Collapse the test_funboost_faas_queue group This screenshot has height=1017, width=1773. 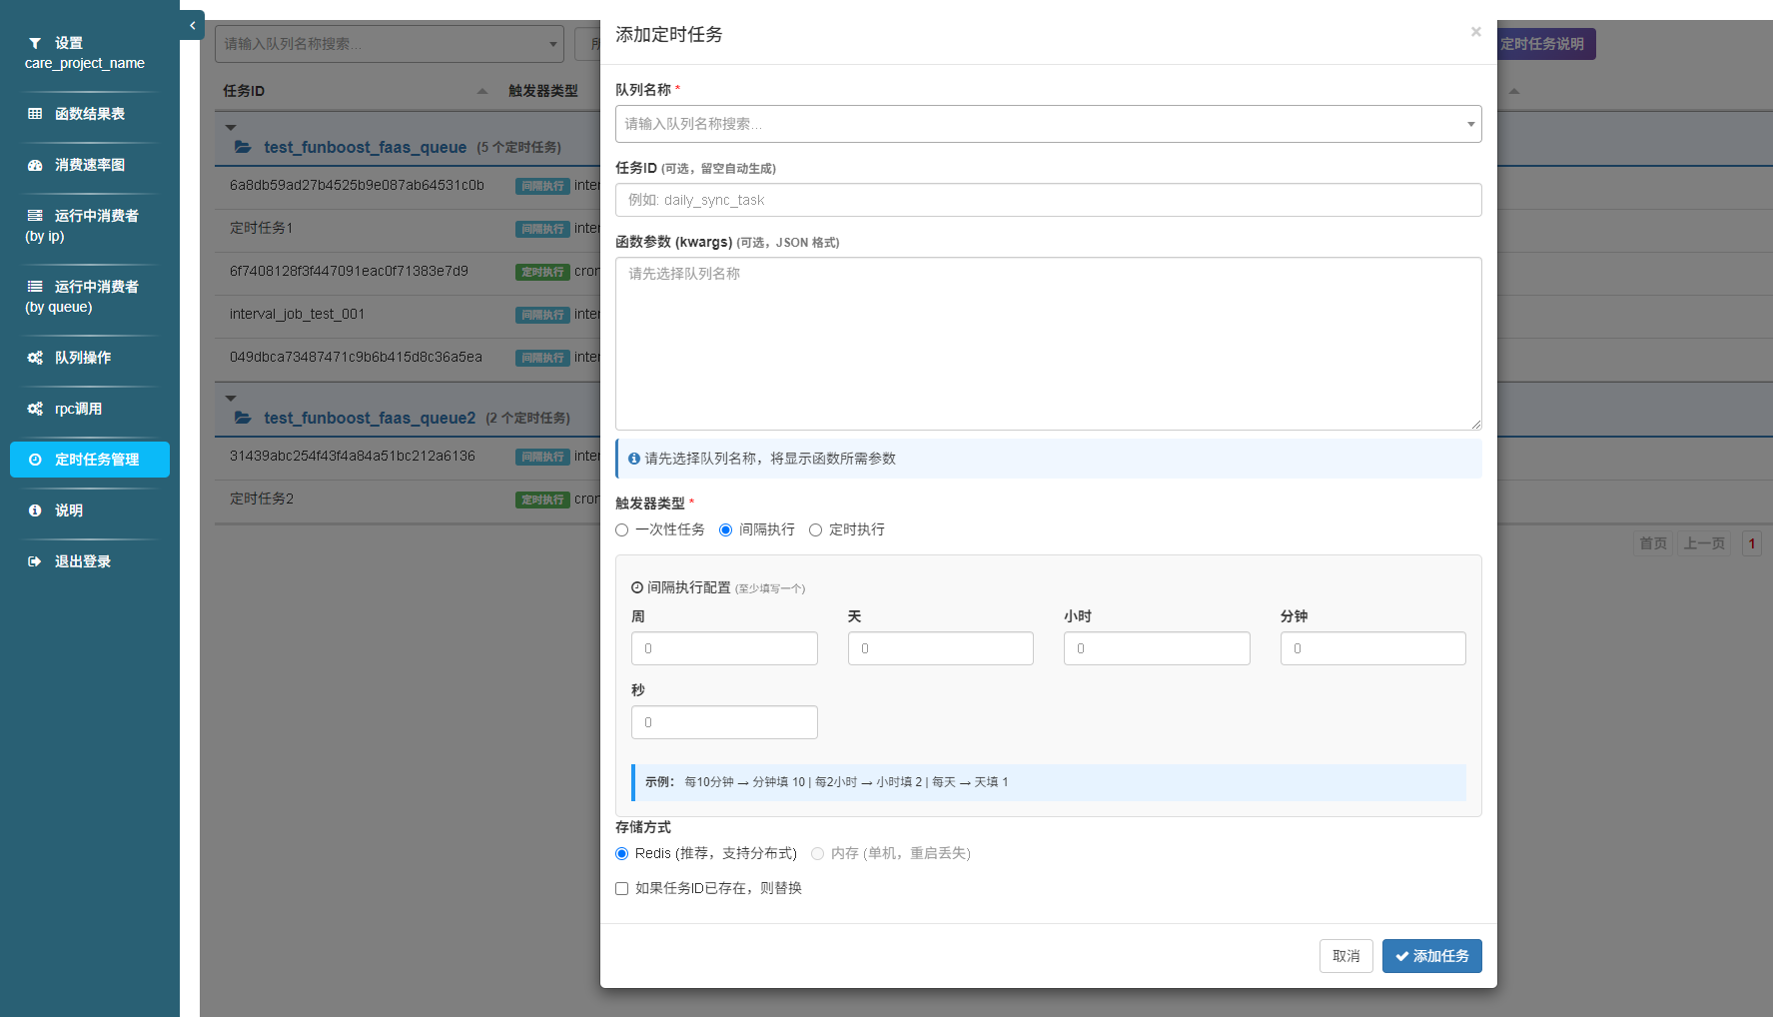click(231, 128)
